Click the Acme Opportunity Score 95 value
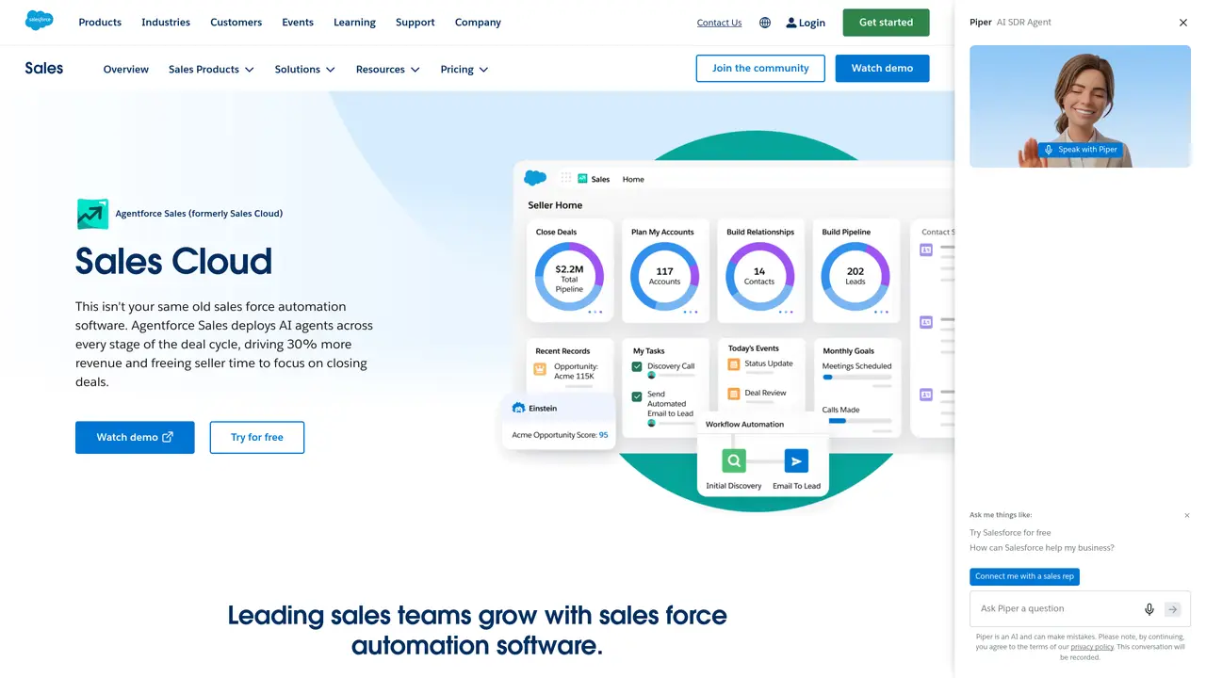Viewport: 1206px width, 678px height. tap(603, 435)
